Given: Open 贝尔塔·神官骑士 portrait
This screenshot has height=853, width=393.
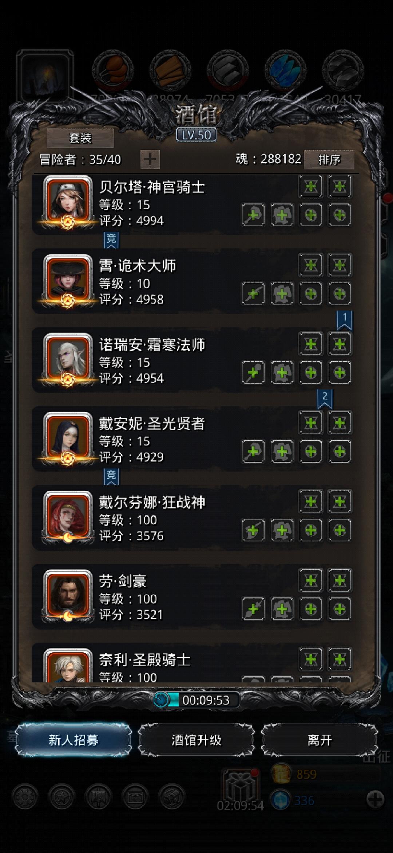Looking at the screenshot, I should [x=68, y=202].
